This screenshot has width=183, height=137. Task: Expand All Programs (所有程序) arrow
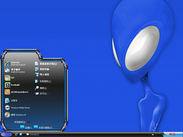pyautogui.click(x=28, y=122)
